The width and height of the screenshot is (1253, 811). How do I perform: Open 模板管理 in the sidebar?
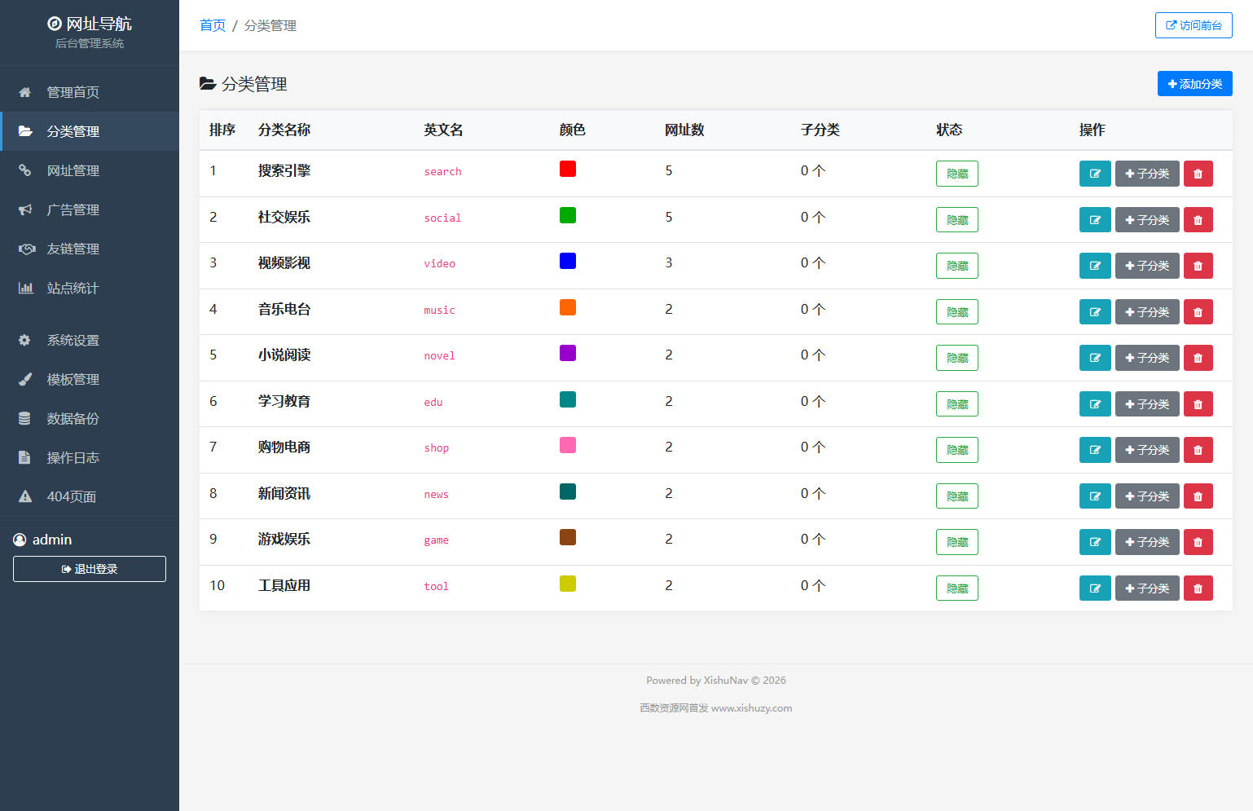tap(90, 379)
